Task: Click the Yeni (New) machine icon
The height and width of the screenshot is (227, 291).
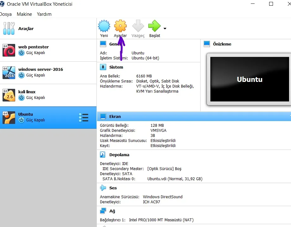Action: click(104, 26)
